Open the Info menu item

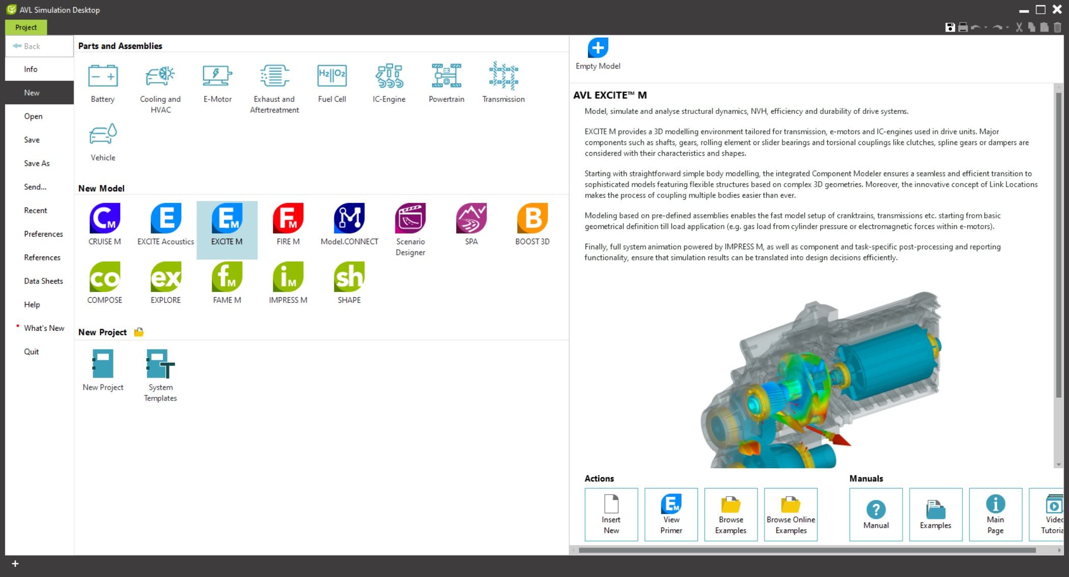39,69
